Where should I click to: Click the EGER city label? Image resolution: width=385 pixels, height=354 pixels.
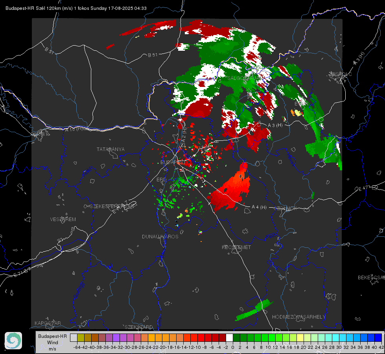(301, 104)
